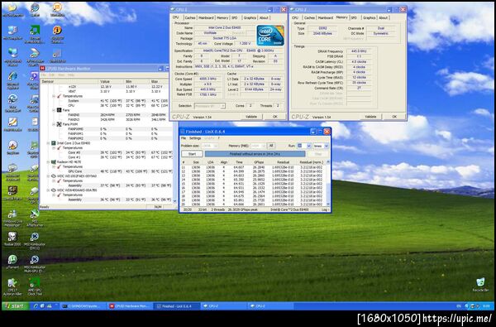Open the My Computer desktop icon
496x327 pixels.
click(x=12, y=33)
